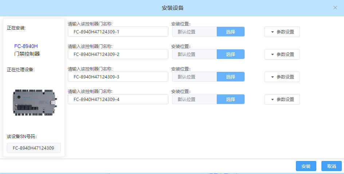
Task: Click the fourth door's 默认位置 location field
Action: pos(194,100)
